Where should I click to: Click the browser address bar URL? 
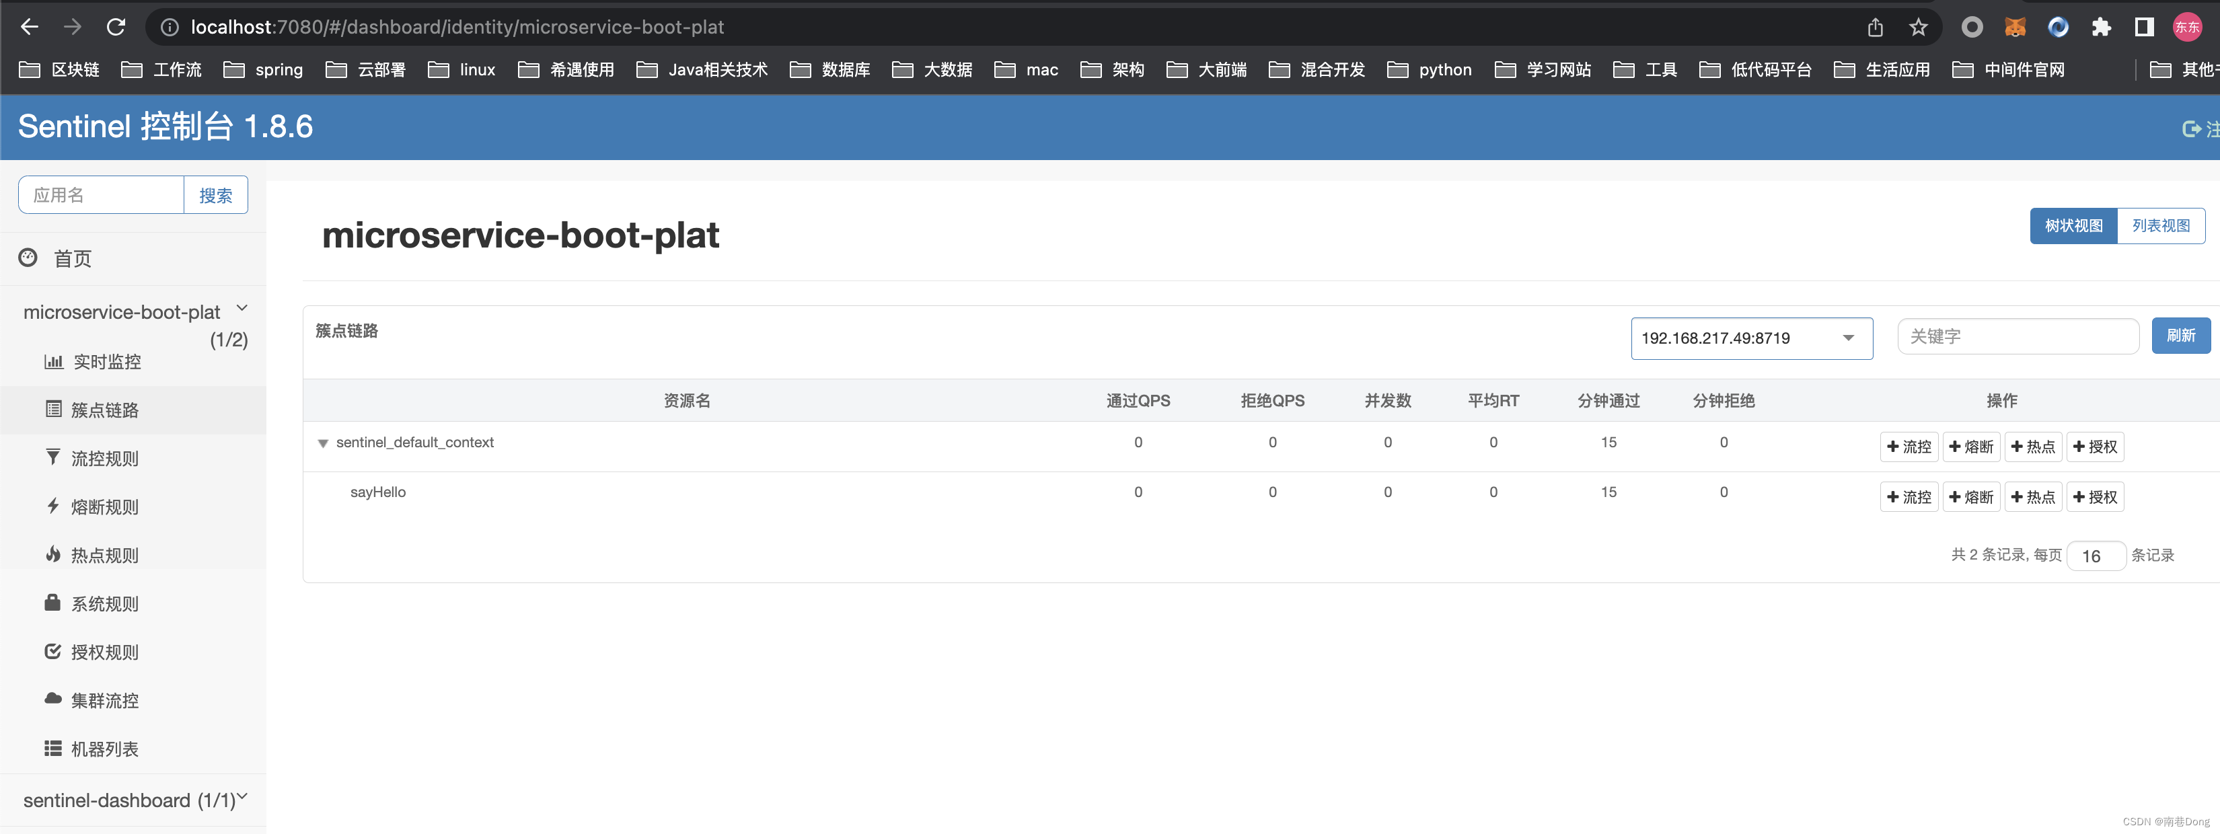pyautogui.click(x=457, y=28)
